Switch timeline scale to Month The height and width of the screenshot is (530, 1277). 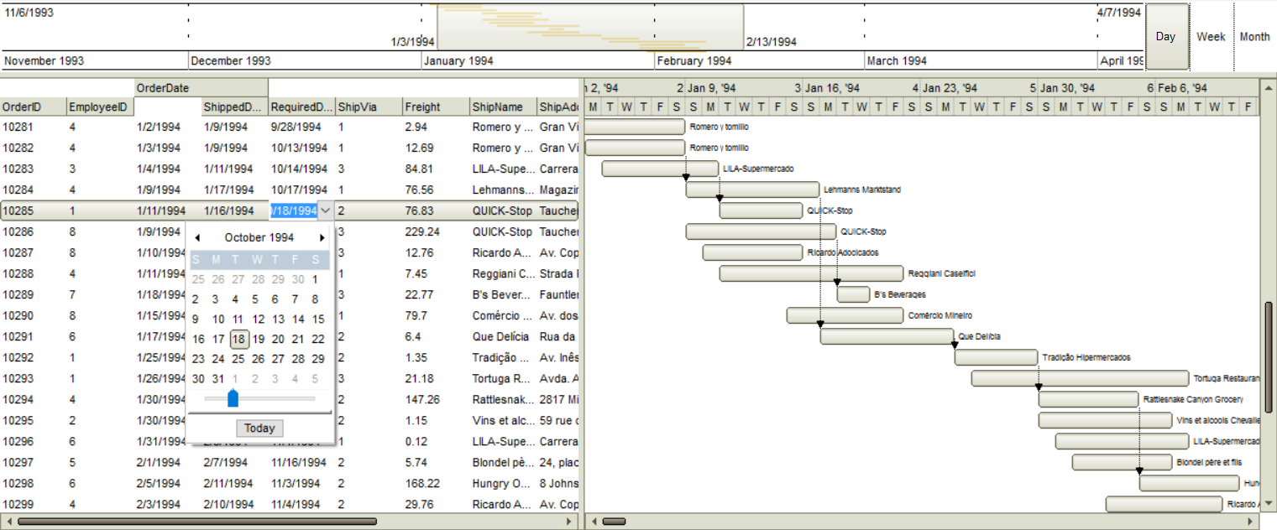click(x=1254, y=37)
